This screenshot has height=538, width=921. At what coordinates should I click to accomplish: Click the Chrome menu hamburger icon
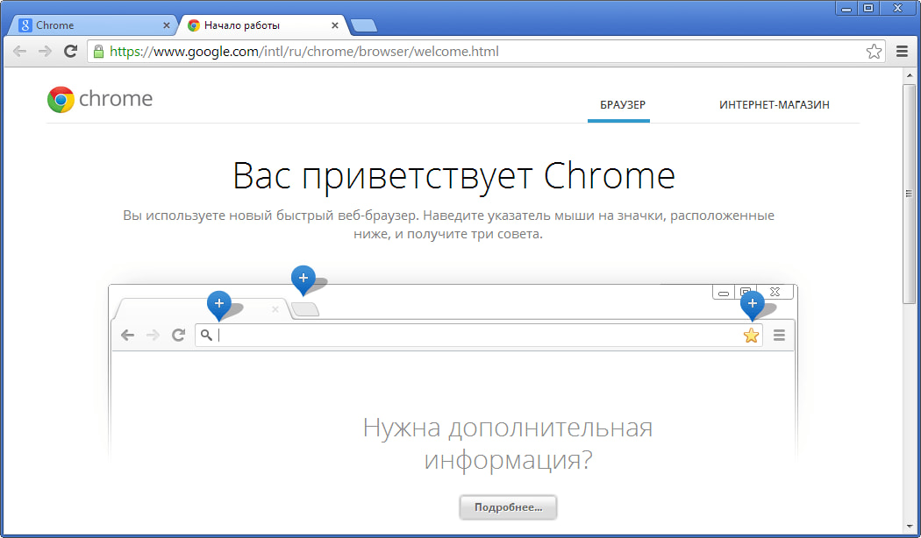click(x=903, y=51)
